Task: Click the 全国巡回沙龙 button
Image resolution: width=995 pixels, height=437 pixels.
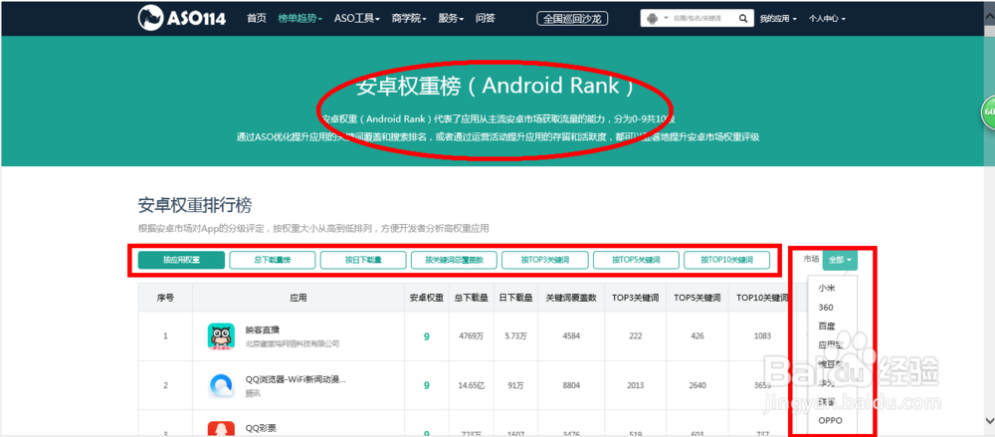Action: (572, 19)
